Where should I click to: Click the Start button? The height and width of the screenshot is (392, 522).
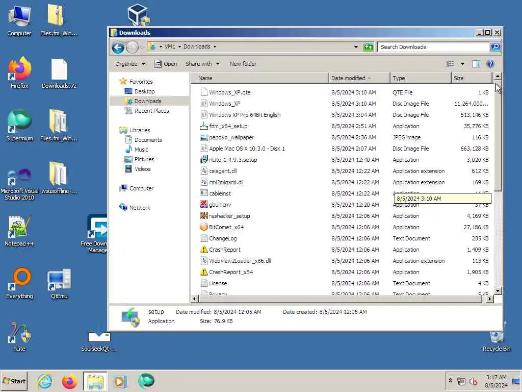click(14, 381)
